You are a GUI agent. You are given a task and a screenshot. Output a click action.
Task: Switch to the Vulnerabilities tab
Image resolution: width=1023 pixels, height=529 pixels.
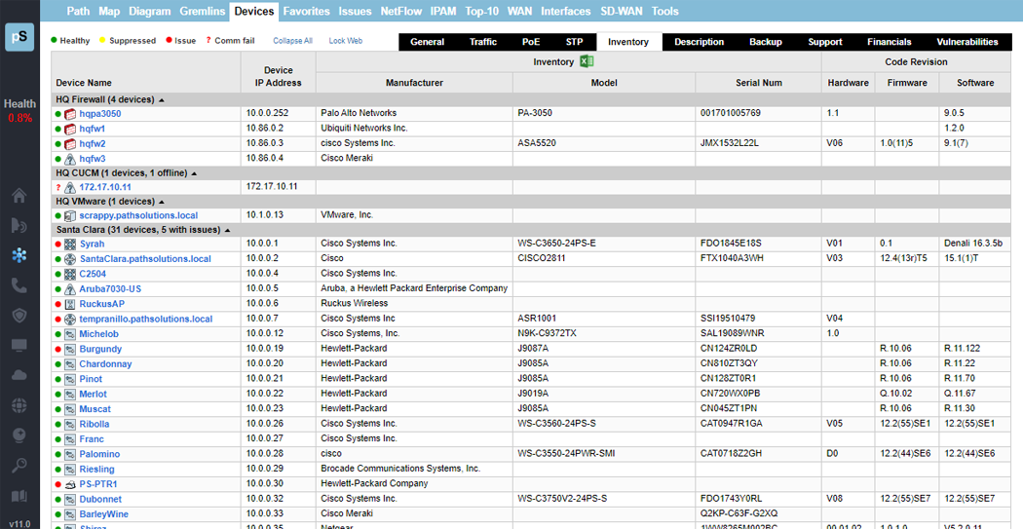click(966, 42)
